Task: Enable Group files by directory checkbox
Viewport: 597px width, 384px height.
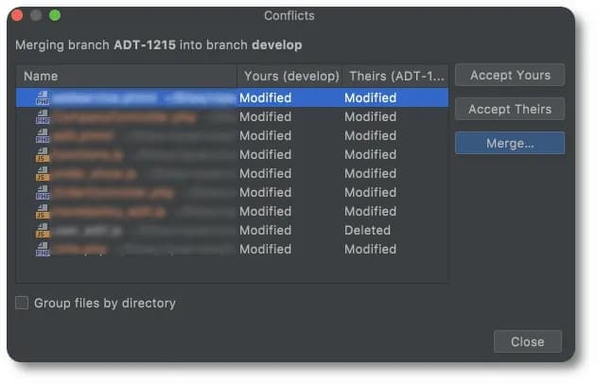Action: click(x=22, y=303)
